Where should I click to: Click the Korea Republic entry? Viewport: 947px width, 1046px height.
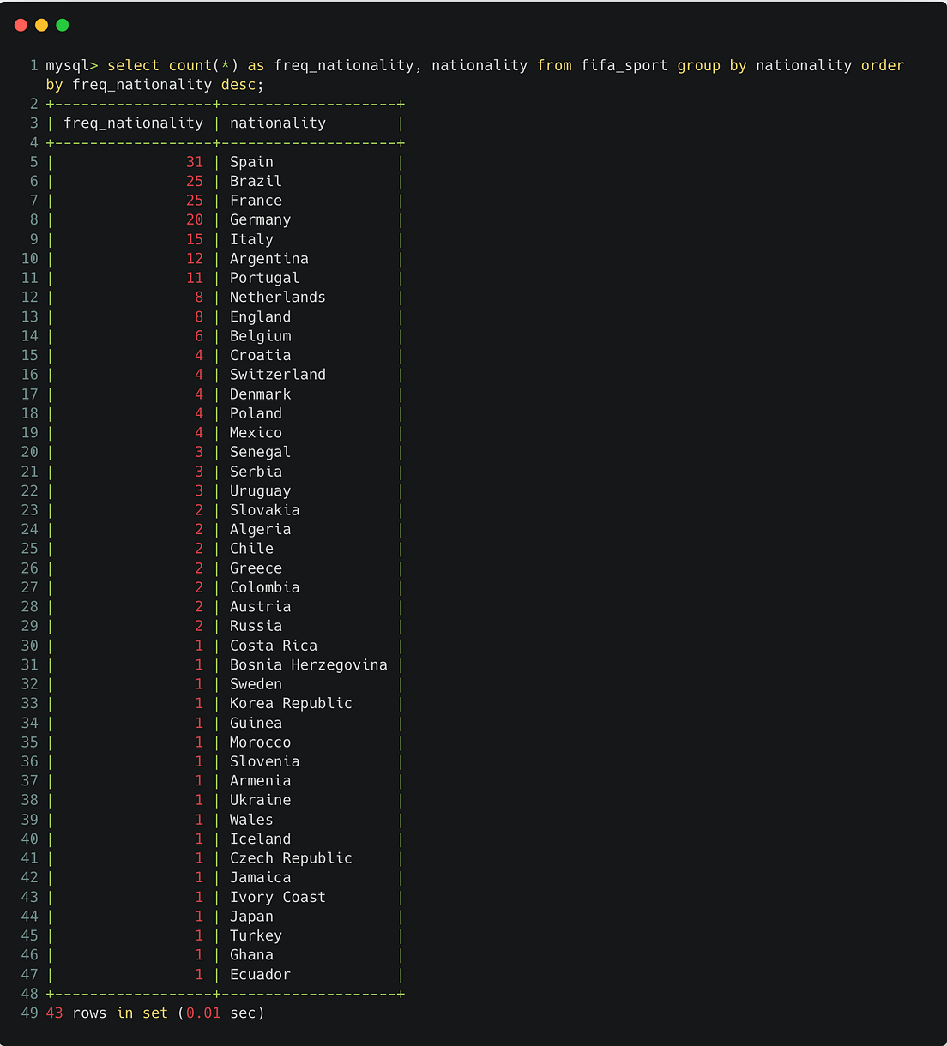[x=291, y=703]
